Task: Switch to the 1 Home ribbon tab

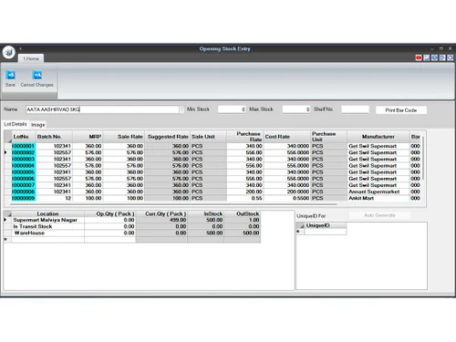Action: 31,58
